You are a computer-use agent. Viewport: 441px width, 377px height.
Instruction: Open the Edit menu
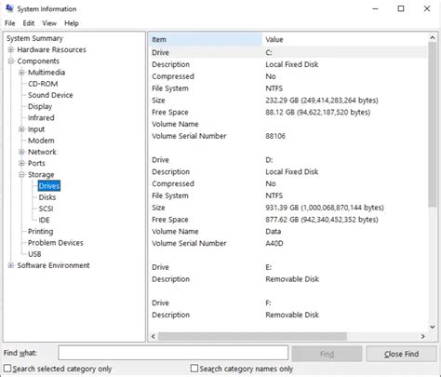(x=29, y=23)
